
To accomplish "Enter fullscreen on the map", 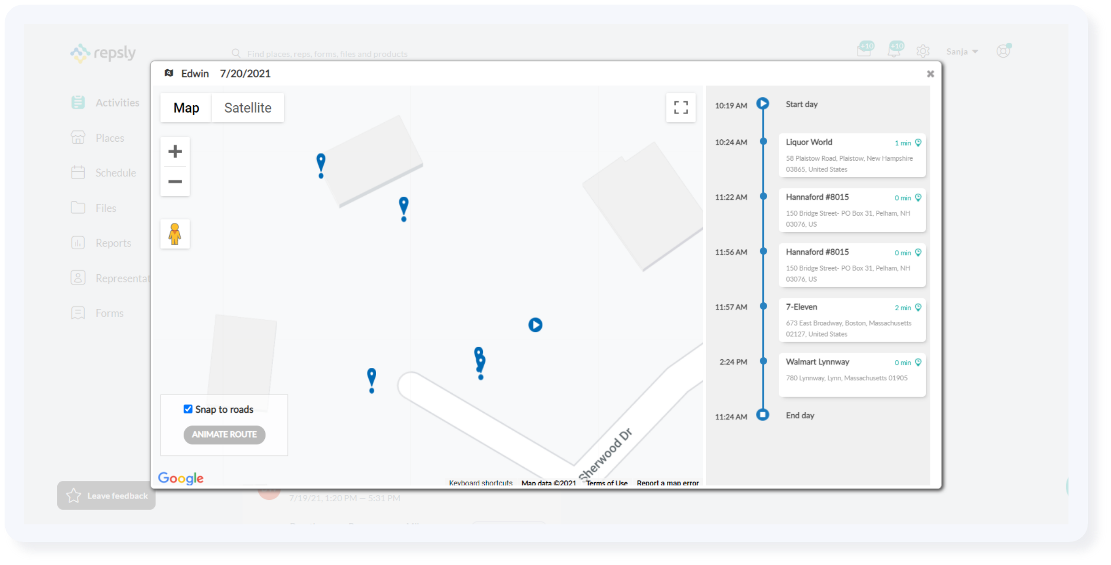I will click(681, 108).
